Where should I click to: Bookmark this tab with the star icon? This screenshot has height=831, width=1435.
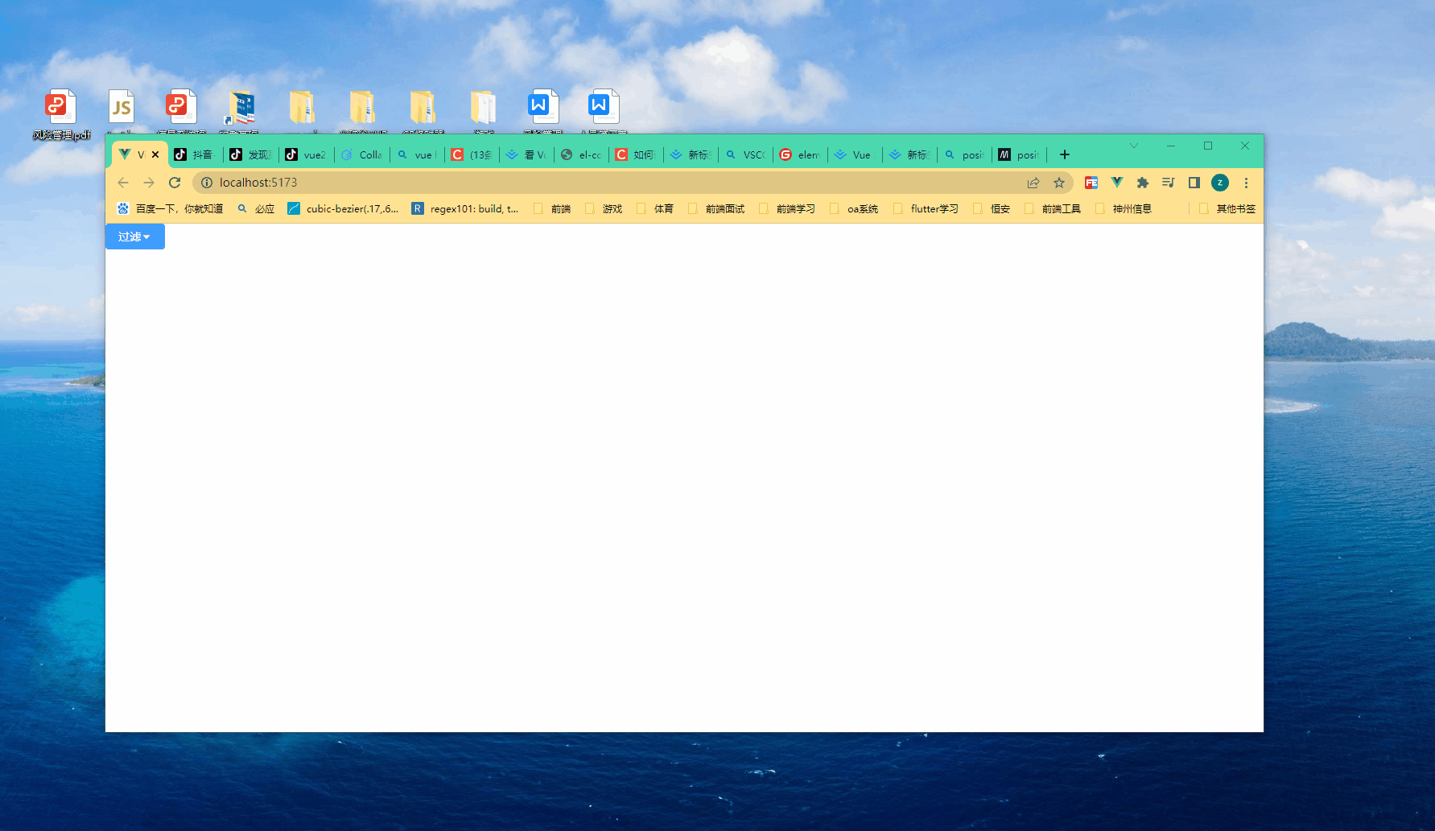coord(1059,183)
